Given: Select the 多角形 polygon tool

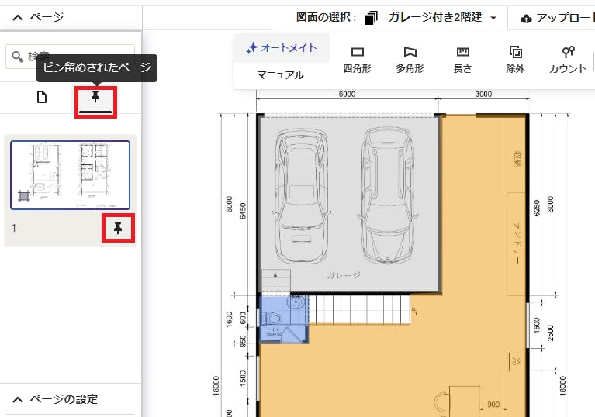Looking at the screenshot, I should [410, 59].
